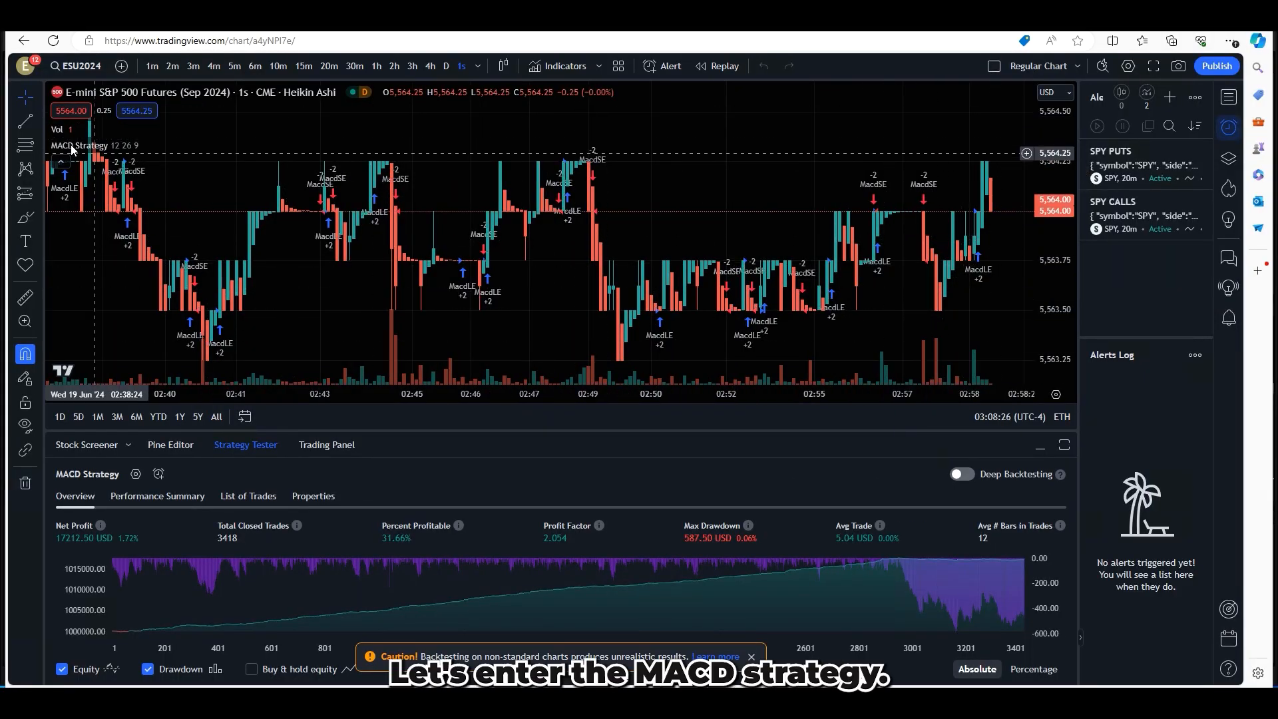Click the heart icons tool
Viewport: 1278px width, 719px height.
pos(25,265)
